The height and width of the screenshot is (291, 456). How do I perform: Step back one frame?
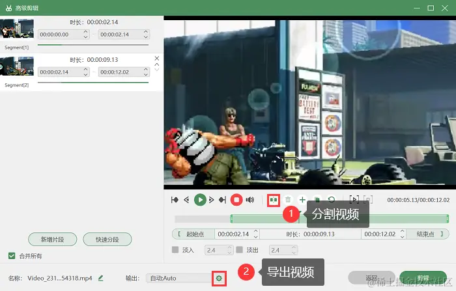coord(186,200)
